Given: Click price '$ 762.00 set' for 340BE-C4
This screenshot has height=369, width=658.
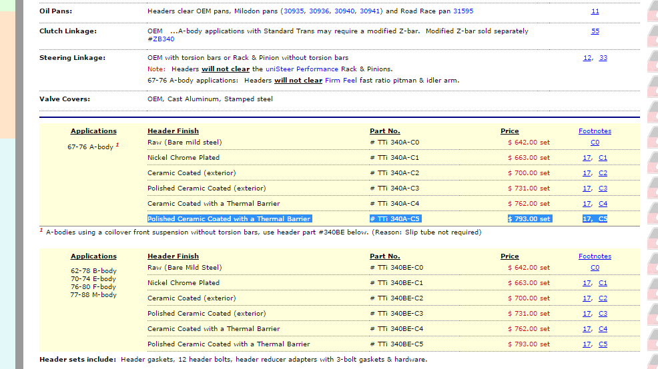Looking at the screenshot, I should click(x=529, y=329).
